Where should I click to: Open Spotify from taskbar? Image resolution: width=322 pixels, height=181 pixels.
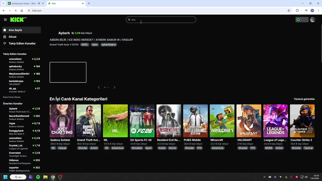click(38, 177)
